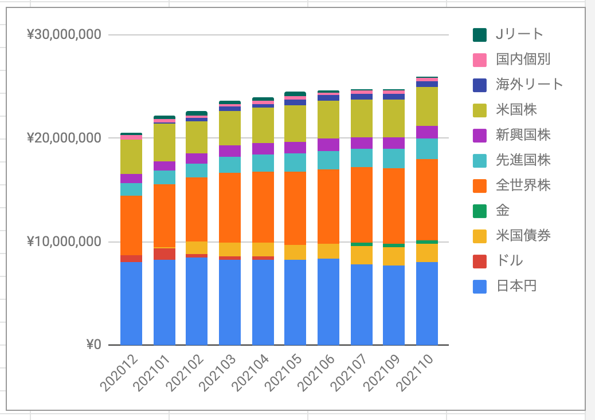Select the teal 先進国株 segment of the 202104 bar

tap(263, 163)
